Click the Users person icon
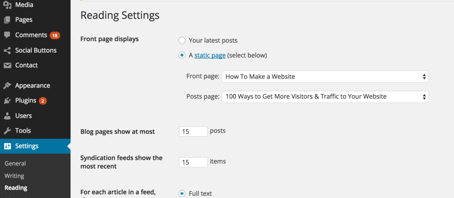 tap(7, 116)
